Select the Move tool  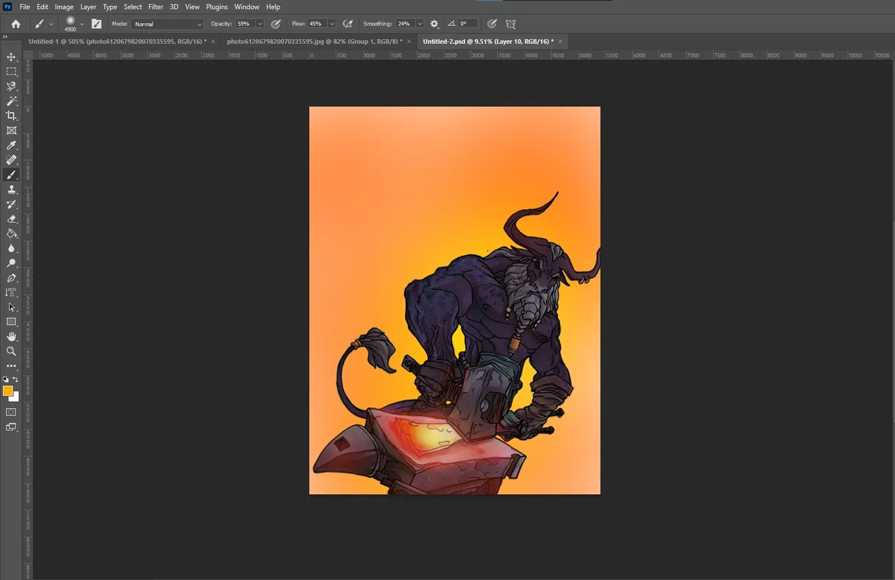11,57
